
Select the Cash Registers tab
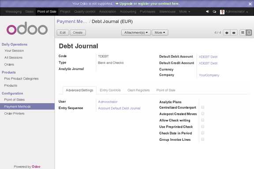point(138,90)
